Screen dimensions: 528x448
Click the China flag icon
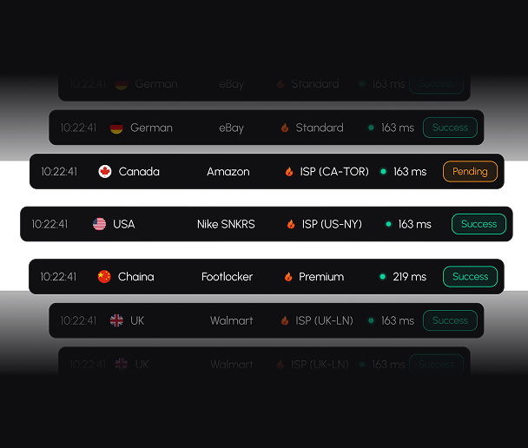click(104, 277)
